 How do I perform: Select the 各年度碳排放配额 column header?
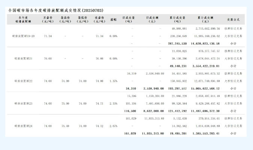tap(23, 19)
